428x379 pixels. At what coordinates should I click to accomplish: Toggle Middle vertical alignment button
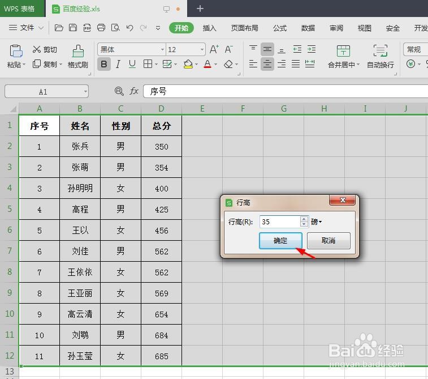267,49
